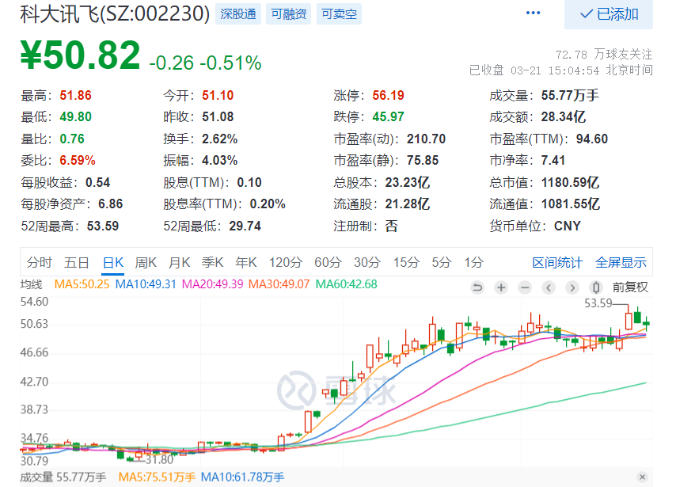676x487 pixels.
Task: Click the MA20:49.39 indicator label
Action: pyautogui.click(x=213, y=284)
